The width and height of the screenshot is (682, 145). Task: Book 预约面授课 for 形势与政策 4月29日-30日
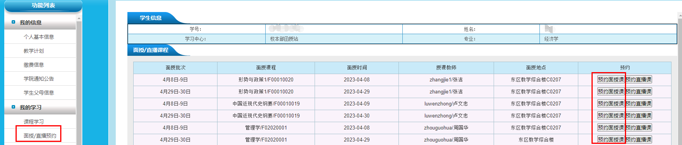click(611, 91)
